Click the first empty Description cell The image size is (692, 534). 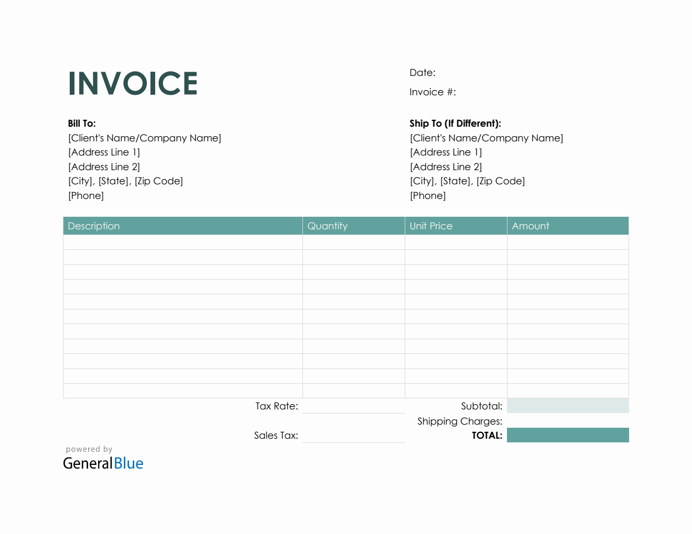click(x=182, y=241)
